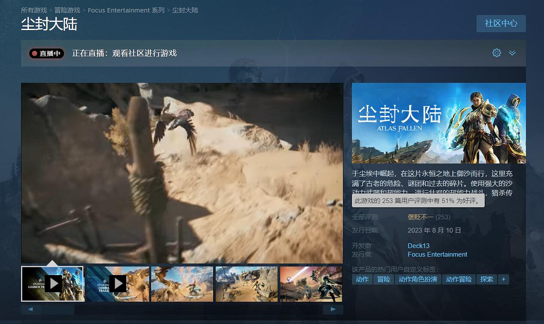Image resolution: width=544 pixels, height=324 pixels.
Task: Open developer Deck13 link
Action: (418, 246)
